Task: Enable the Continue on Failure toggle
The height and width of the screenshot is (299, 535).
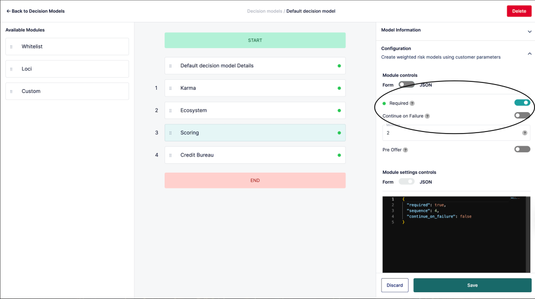Action: coord(522,115)
